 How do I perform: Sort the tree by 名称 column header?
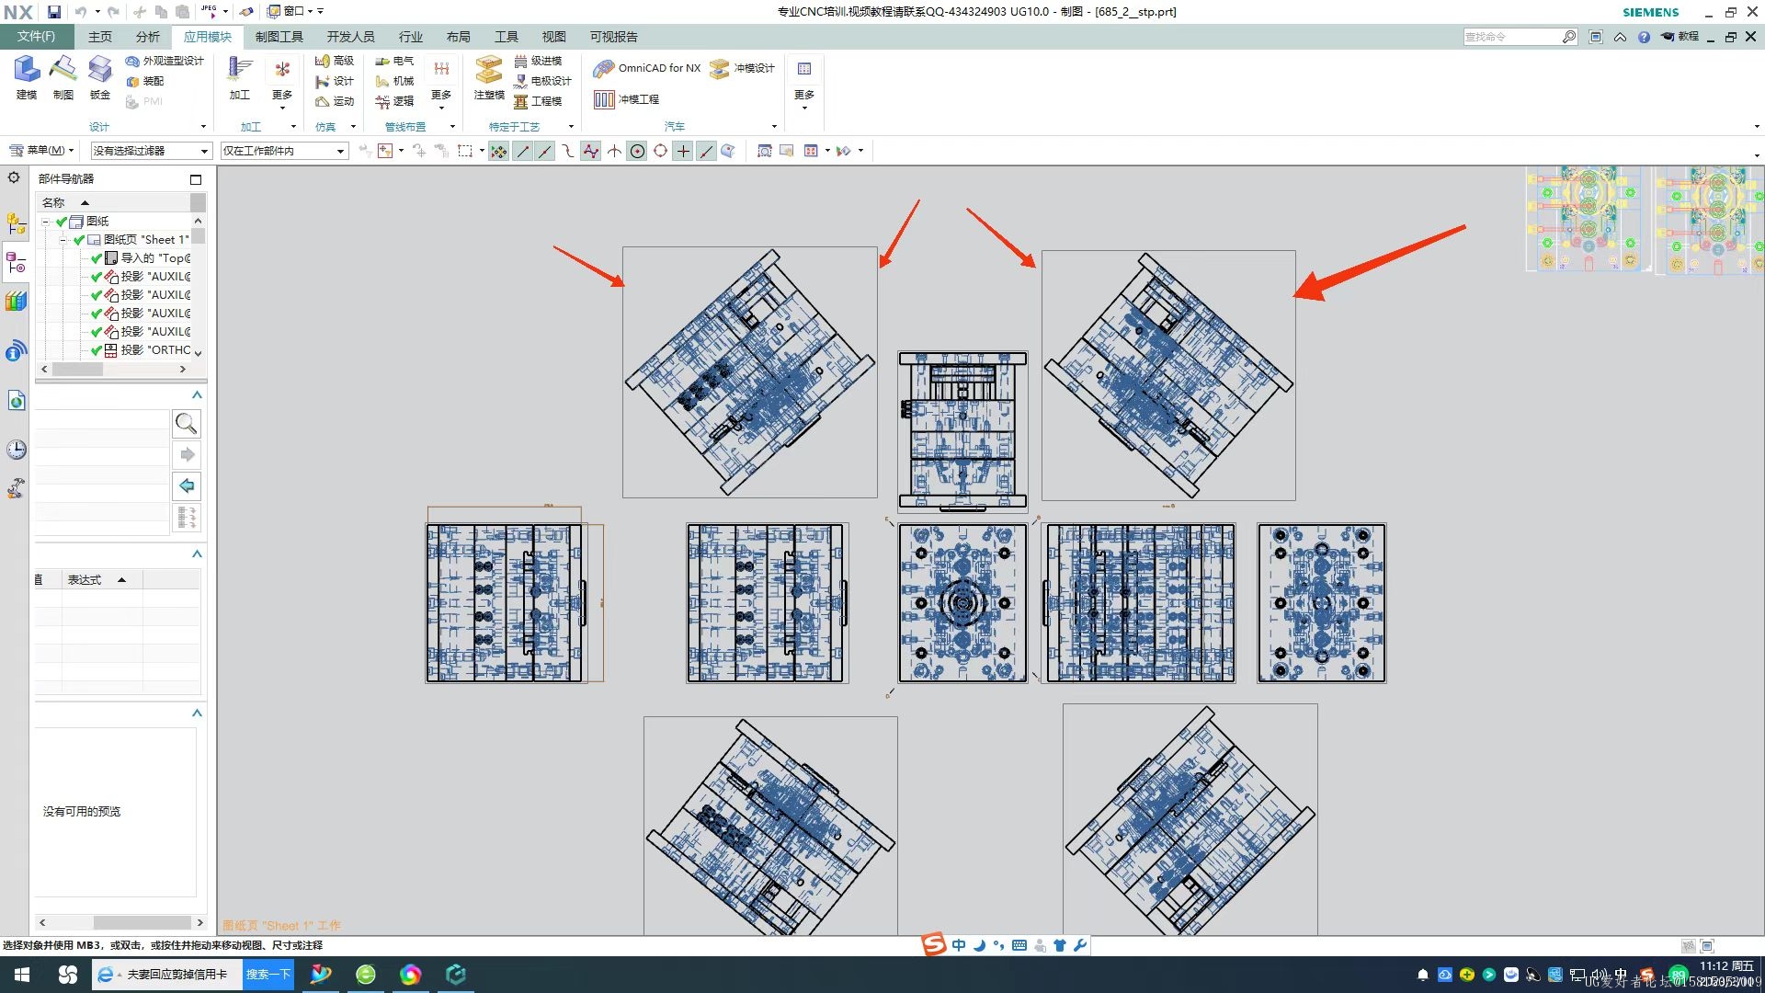pyautogui.click(x=113, y=202)
